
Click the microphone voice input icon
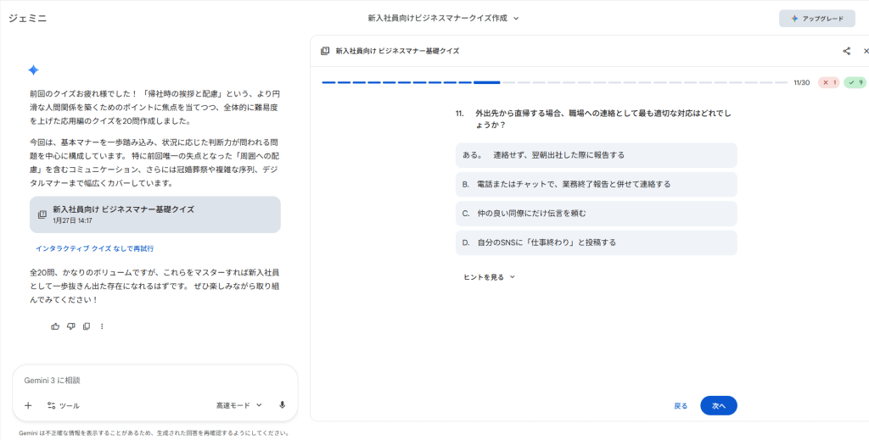pos(282,405)
